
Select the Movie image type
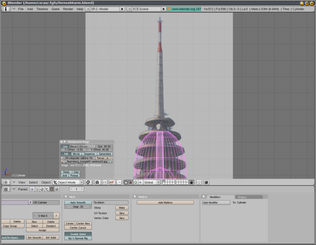tap(76, 154)
